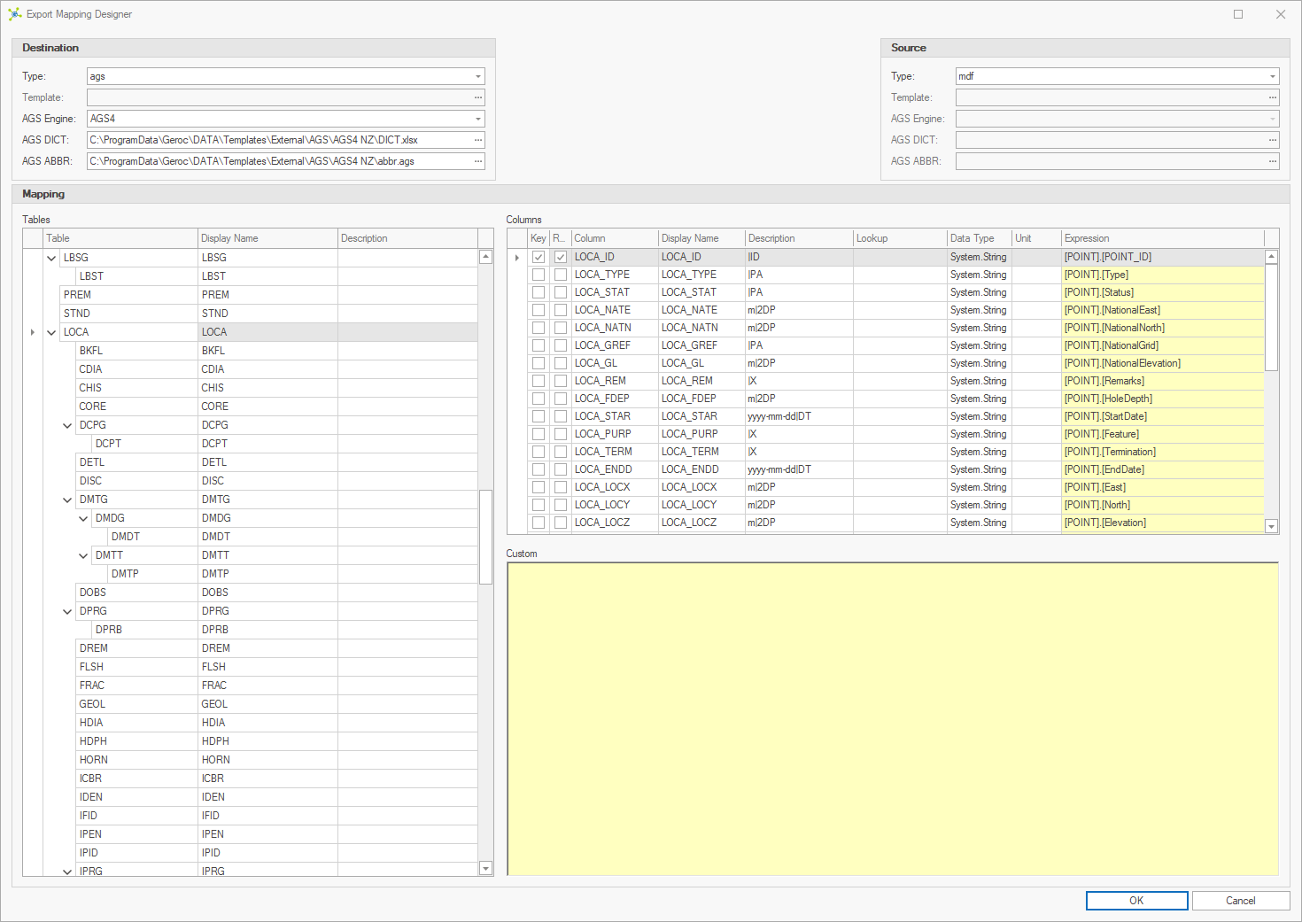The width and height of the screenshot is (1302, 922).
Task: Open the Destination Type dropdown
Action: point(478,76)
